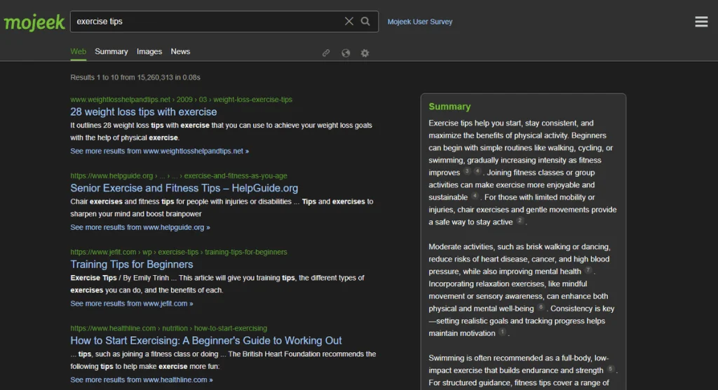Switch to the Images tab

pyautogui.click(x=149, y=52)
